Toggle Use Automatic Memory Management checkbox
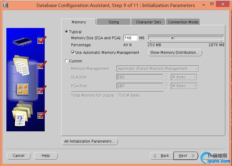This screenshot has height=166, width=232. click(x=73, y=52)
